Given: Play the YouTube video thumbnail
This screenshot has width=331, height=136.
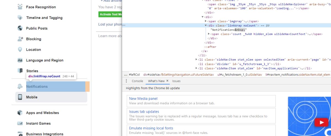Looking at the screenshot, I should click(x=322, y=123).
